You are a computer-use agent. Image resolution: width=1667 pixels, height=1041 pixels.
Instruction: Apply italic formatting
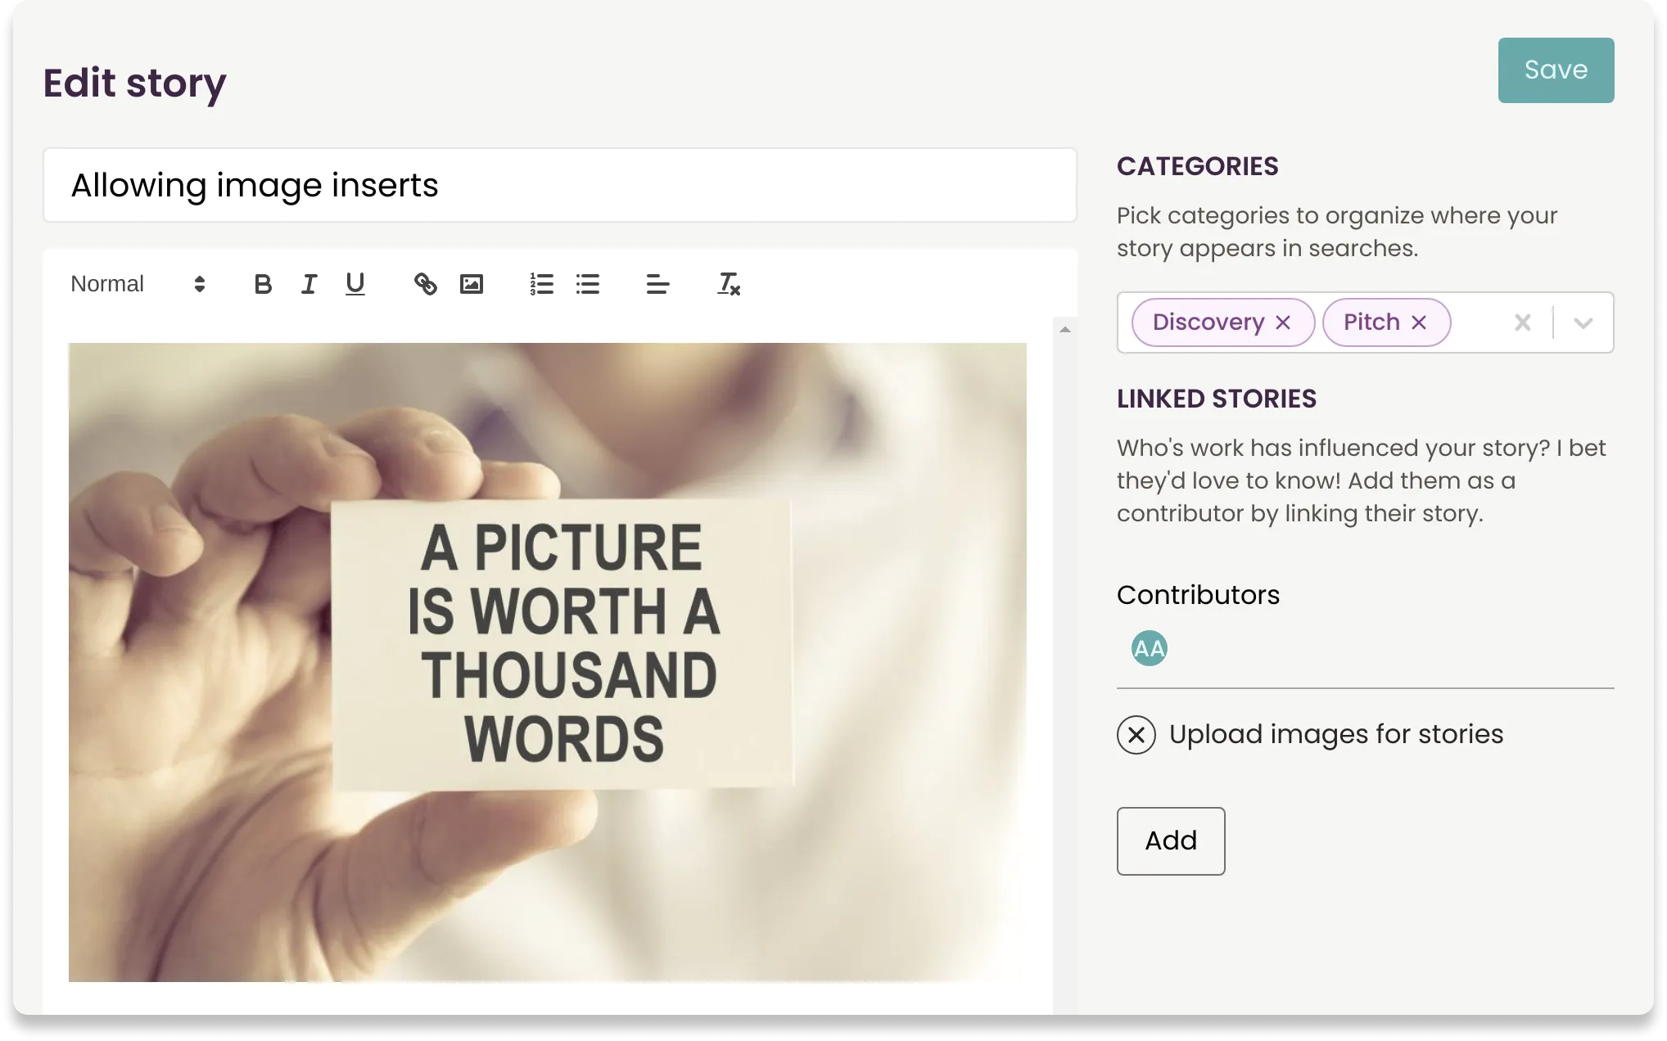click(x=309, y=284)
